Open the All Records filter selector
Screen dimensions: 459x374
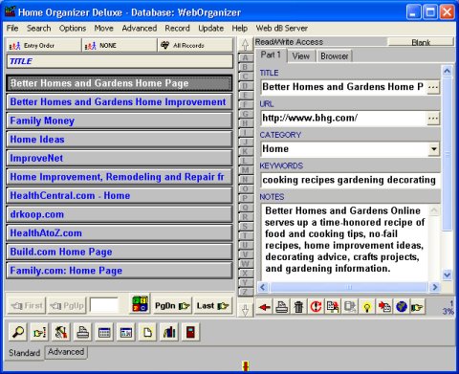[x=195, y=45]
